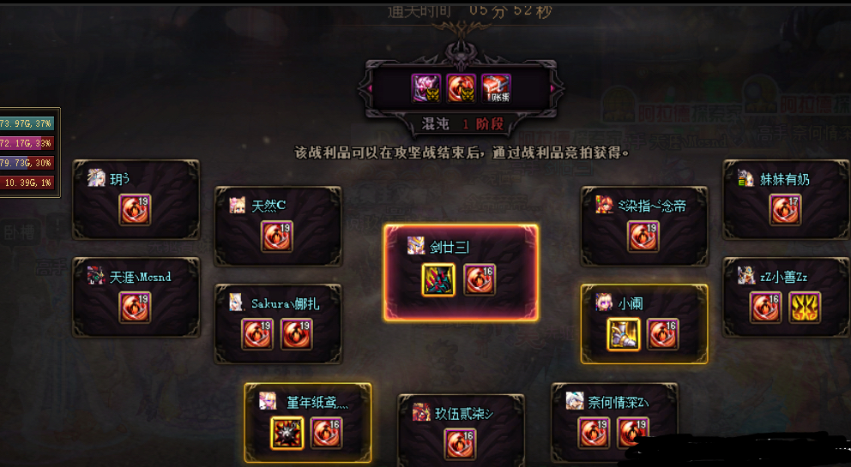Click the spiked bomb item under 堇年纸鸢
Screen dimensions: 851x467
tap(287, 433)
